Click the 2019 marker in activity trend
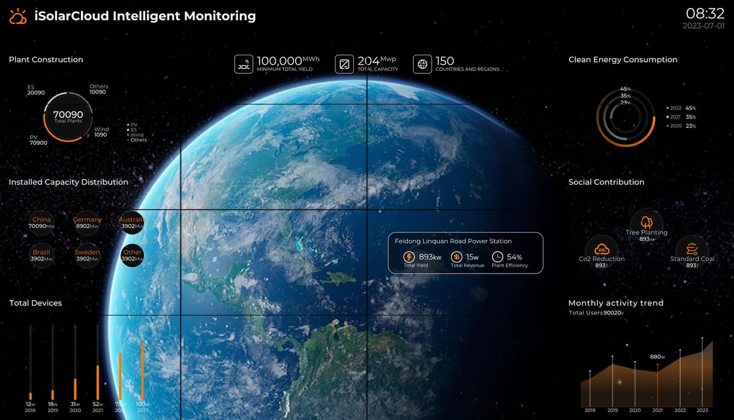This screenshot has width=734, height=420. click(612, 381)
